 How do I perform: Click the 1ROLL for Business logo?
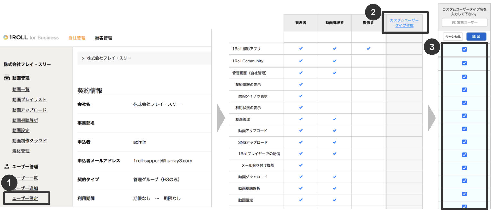pos(31,37)
